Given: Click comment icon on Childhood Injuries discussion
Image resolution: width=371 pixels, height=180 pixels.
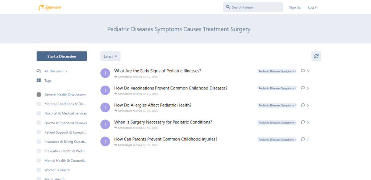Looking at the screenshot, I should coord(303,139).
